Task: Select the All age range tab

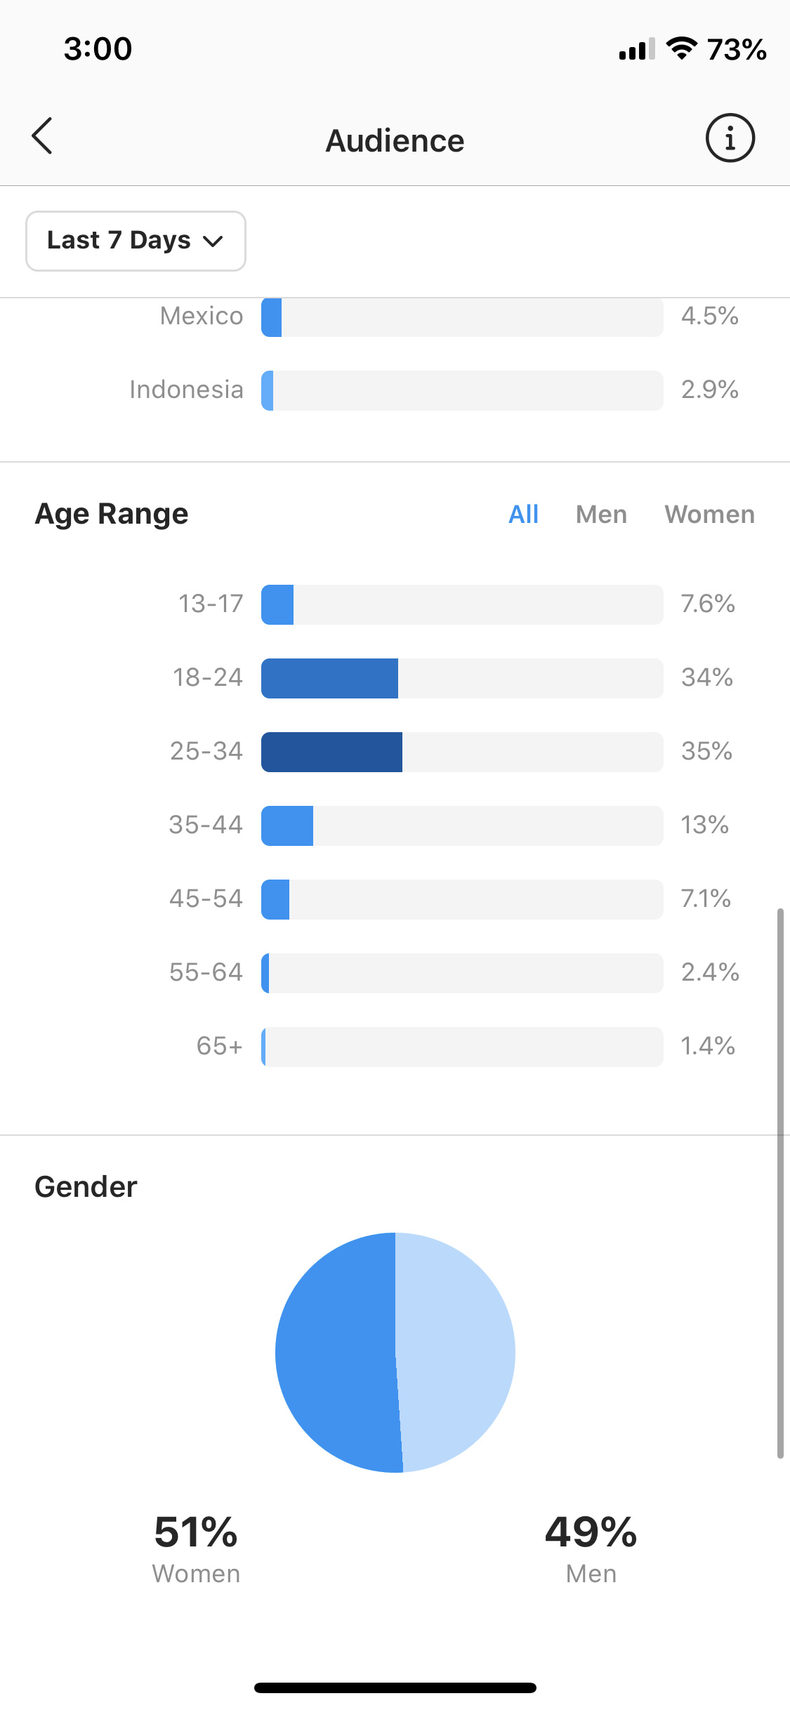Action: pos(523,515)
